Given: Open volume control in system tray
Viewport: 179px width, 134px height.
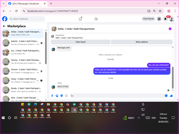Looking at the screenshot, I should (x=143, y=115).
